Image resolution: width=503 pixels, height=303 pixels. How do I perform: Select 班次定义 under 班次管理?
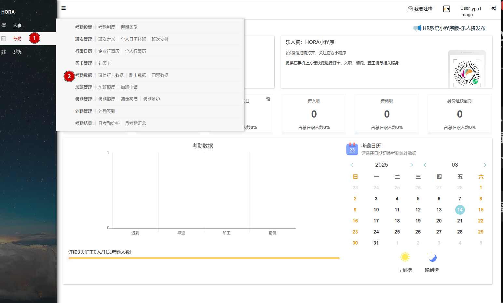(x=107, y=39)
